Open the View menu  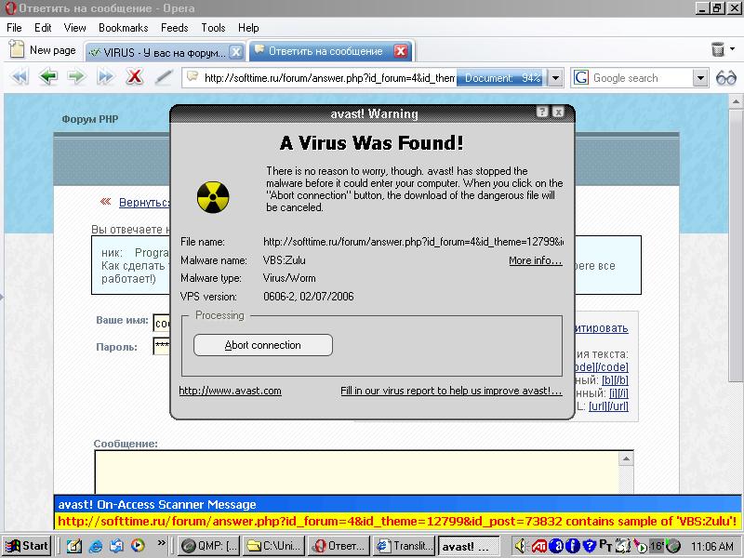coord(75,28)
